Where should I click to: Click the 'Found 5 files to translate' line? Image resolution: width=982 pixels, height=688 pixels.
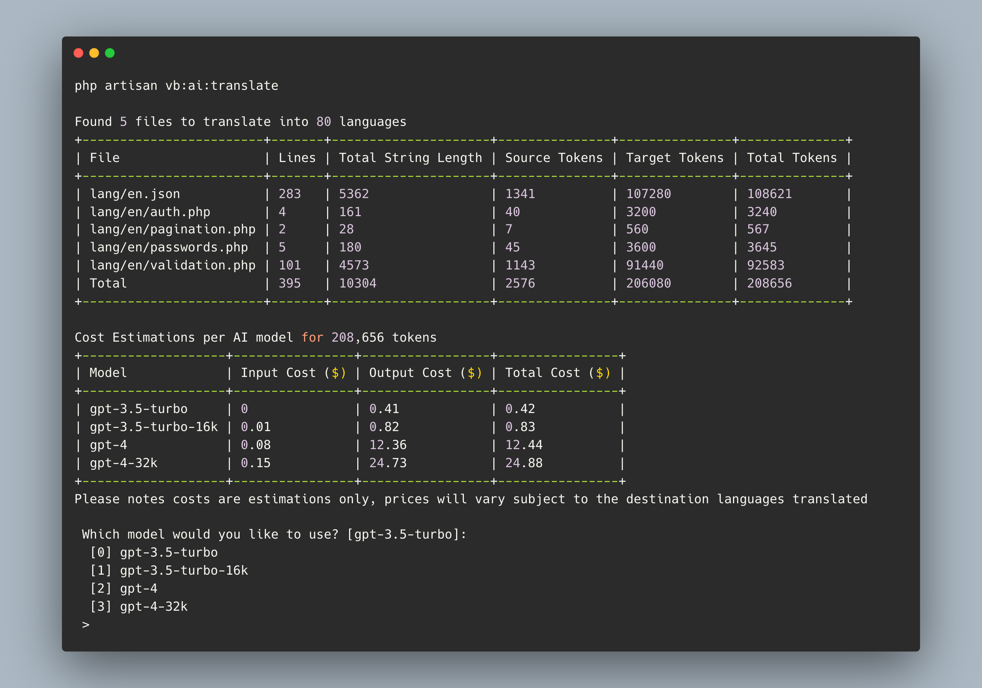point(240,122)
